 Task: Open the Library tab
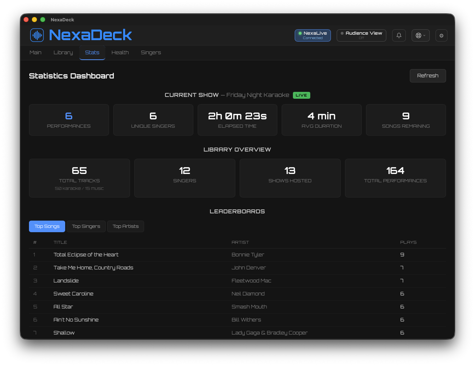[x=63, y=52]
